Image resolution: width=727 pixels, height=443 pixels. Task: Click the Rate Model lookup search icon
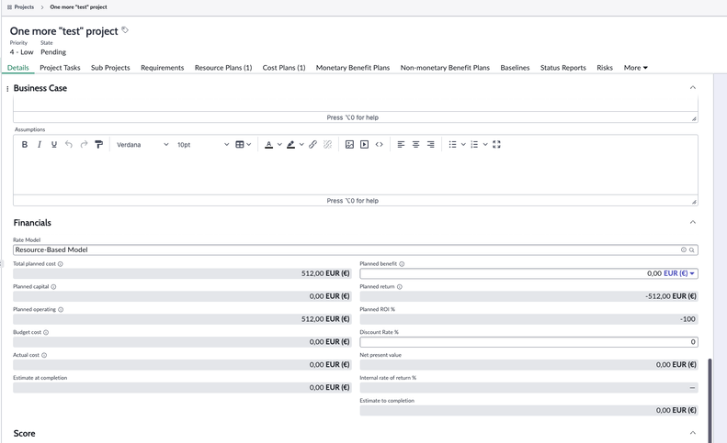(x=692, y=250)
